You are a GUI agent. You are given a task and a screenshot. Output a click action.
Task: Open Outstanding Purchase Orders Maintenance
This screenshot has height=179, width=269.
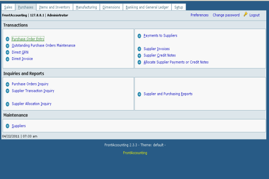43,45
